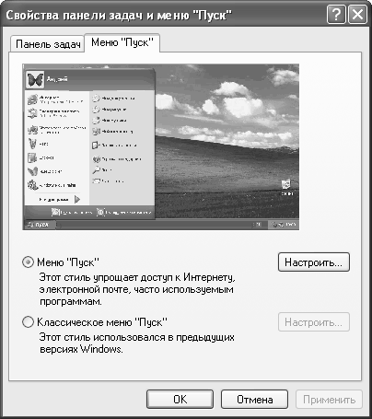Click the Применить button

(x=329, y=400)
